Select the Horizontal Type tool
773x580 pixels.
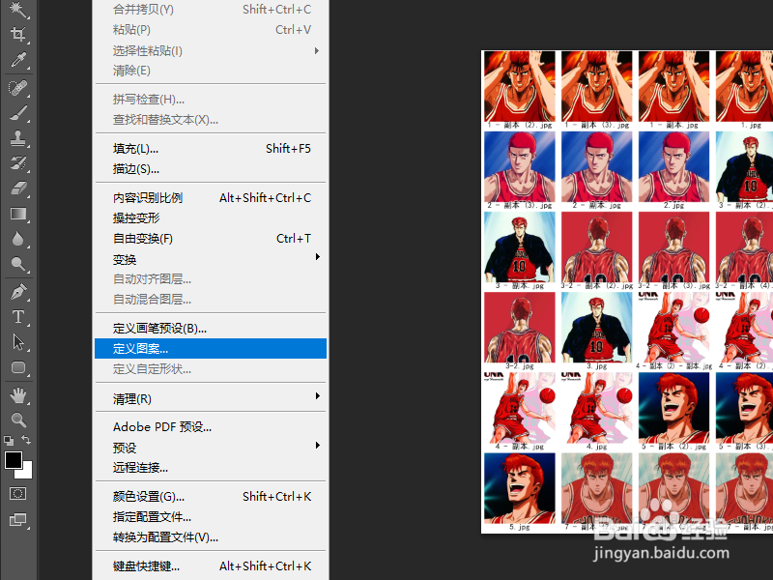18,317
